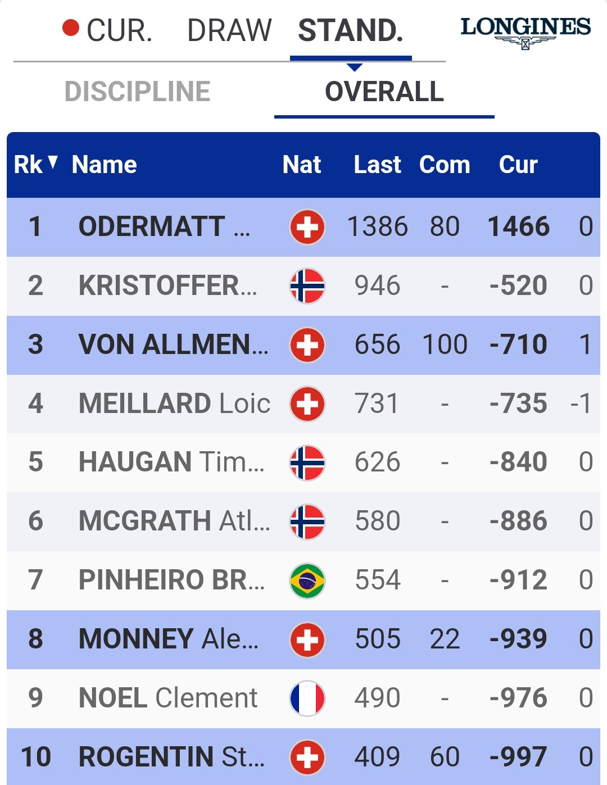607x785 pixels.
Task: Click the red live dot beside CUR.
Action: tap(71, 28)
